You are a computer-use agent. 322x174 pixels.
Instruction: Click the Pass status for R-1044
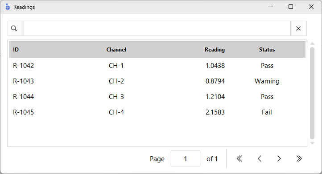(267, 97)
